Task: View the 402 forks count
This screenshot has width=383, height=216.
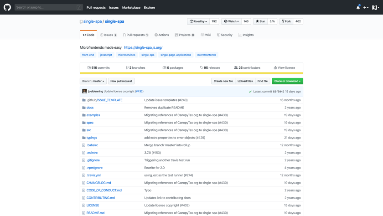Action: click(x=298, y=21)
